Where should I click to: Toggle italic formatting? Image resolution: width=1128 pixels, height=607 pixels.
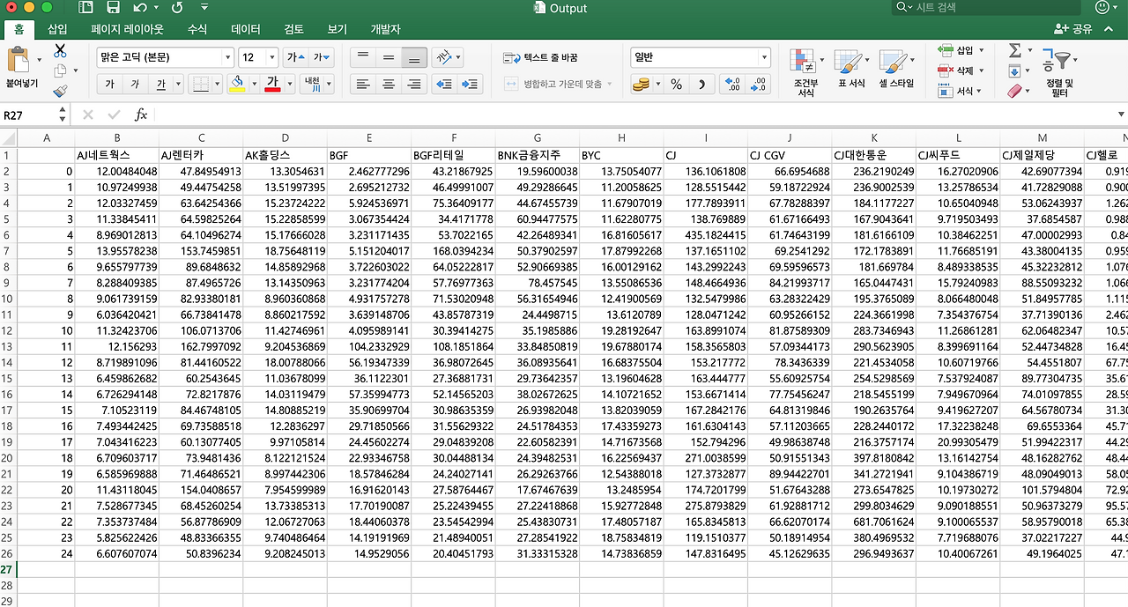tap(135, 84)
